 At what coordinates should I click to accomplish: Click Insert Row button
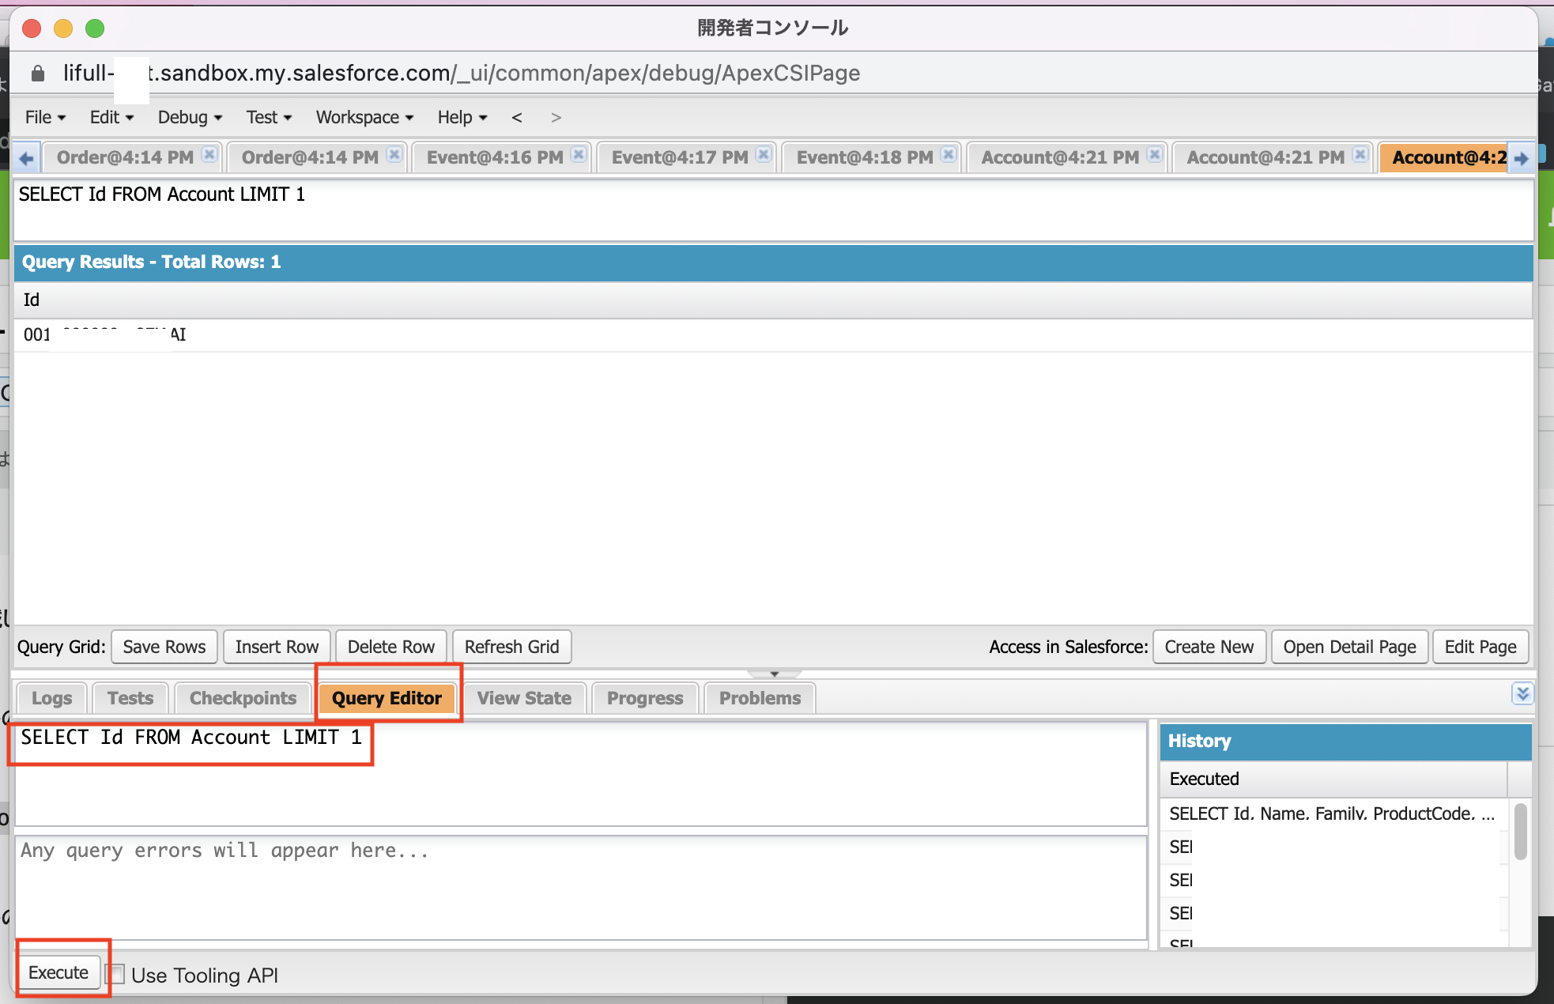277,647
